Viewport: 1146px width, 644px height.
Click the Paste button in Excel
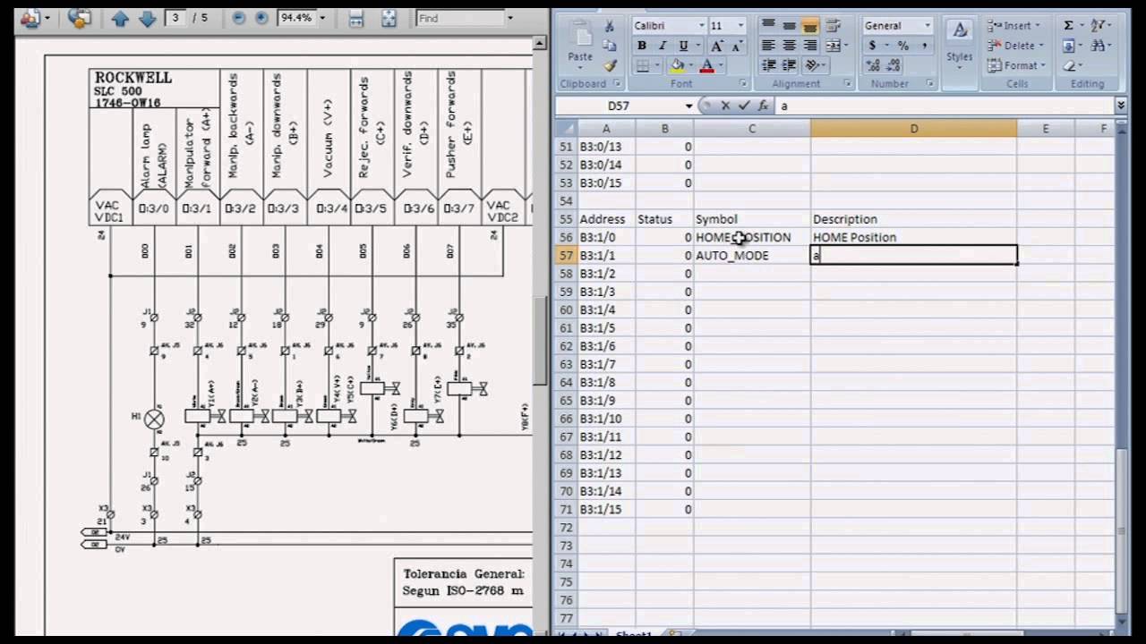pos(580,45)
